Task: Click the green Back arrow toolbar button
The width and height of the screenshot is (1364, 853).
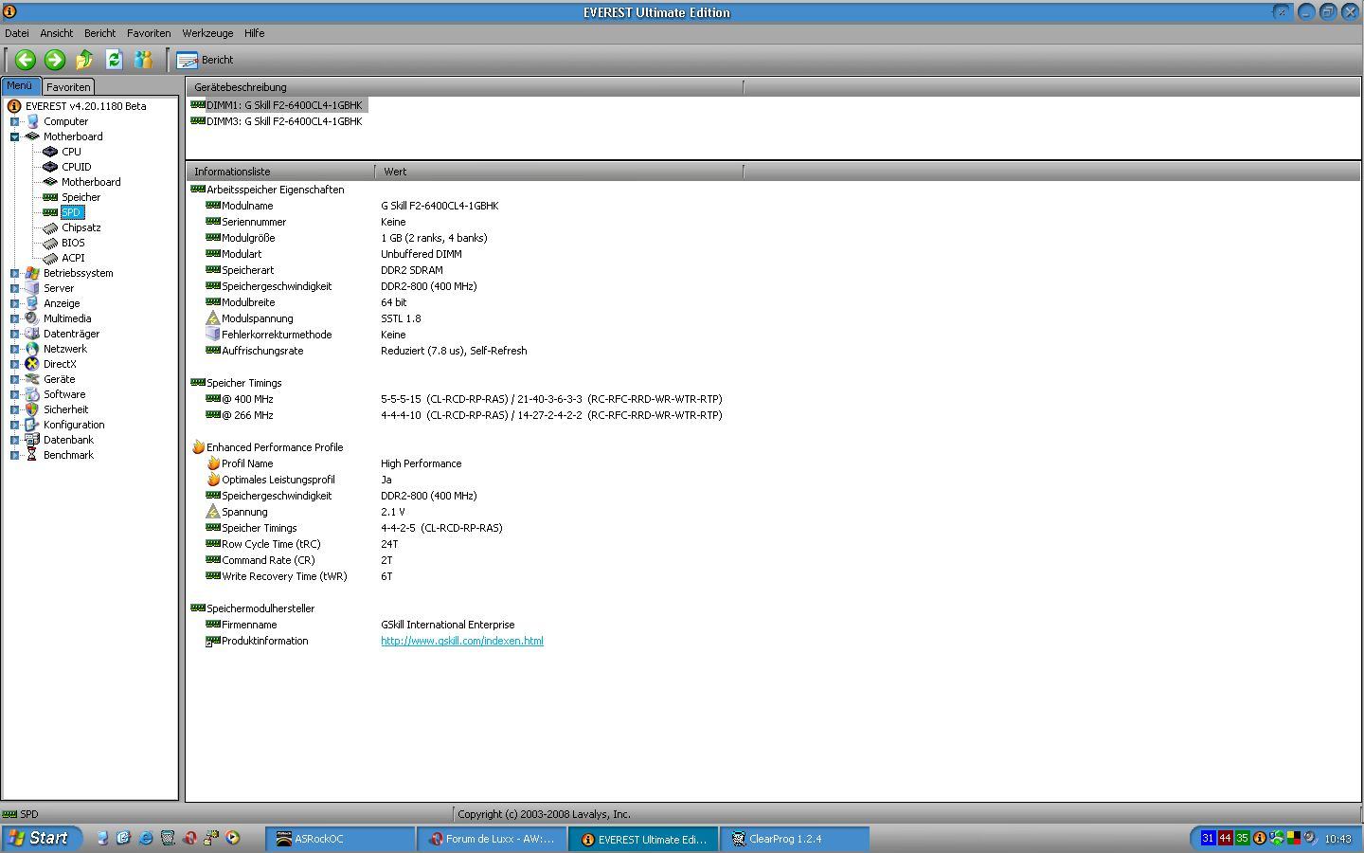Action: tap(26, 60)
